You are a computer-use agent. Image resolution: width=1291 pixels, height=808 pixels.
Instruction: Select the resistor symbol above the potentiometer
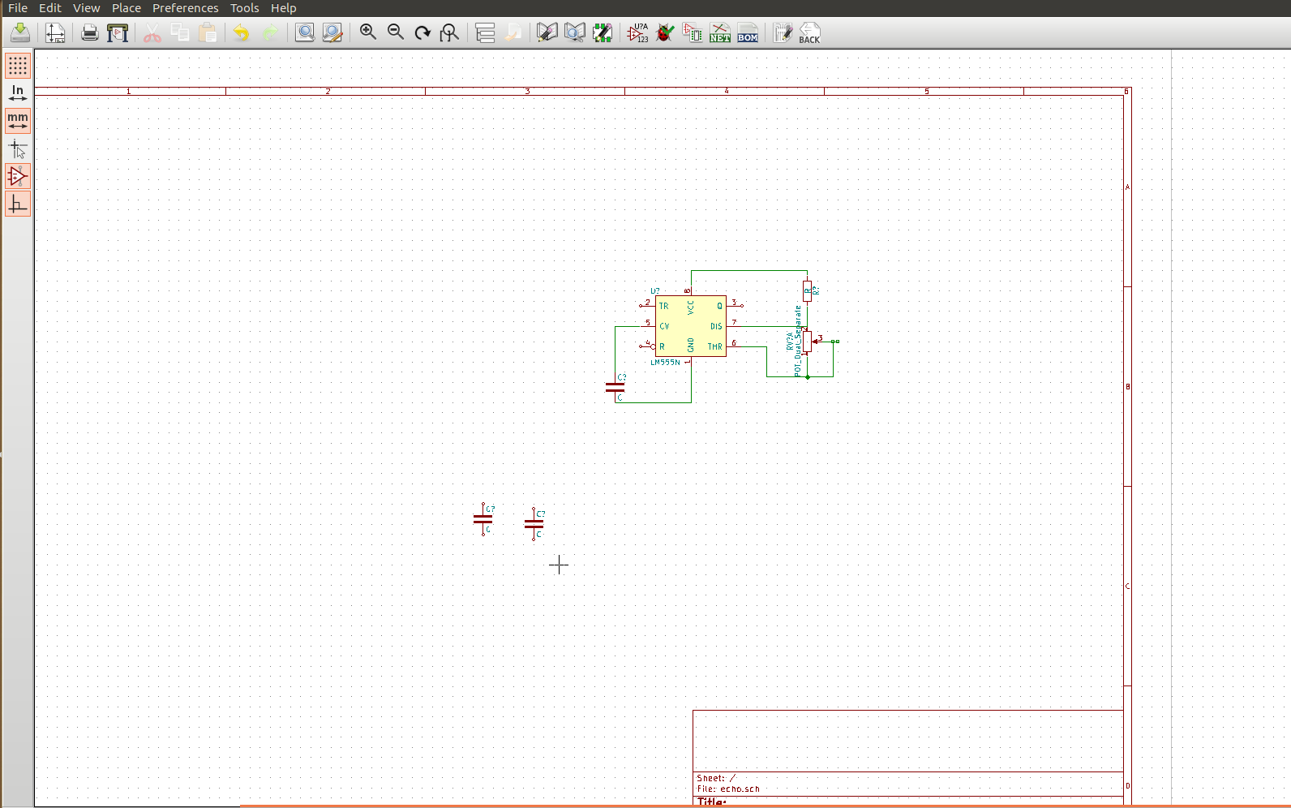pos(807,290)
